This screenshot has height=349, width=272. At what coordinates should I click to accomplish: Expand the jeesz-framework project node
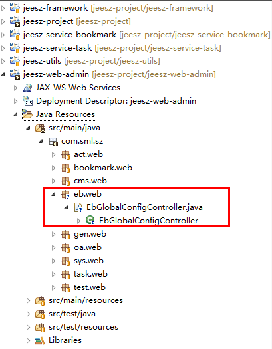tap(3, 8)
